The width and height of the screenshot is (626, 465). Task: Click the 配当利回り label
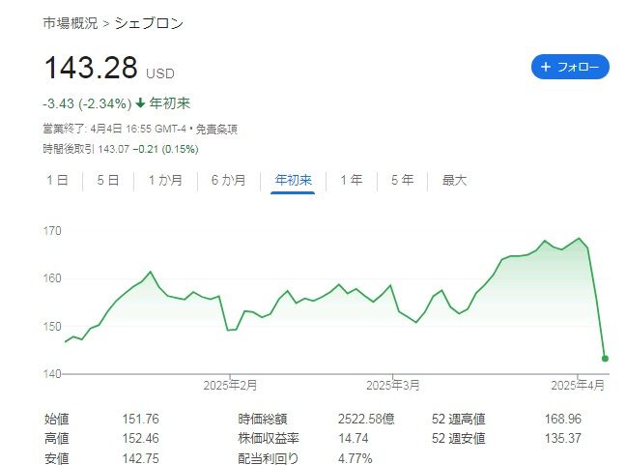coord(269,458)
